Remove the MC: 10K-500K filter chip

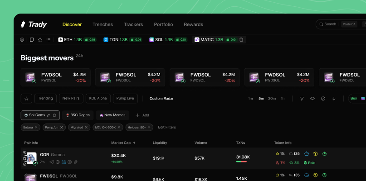[119, 128]
